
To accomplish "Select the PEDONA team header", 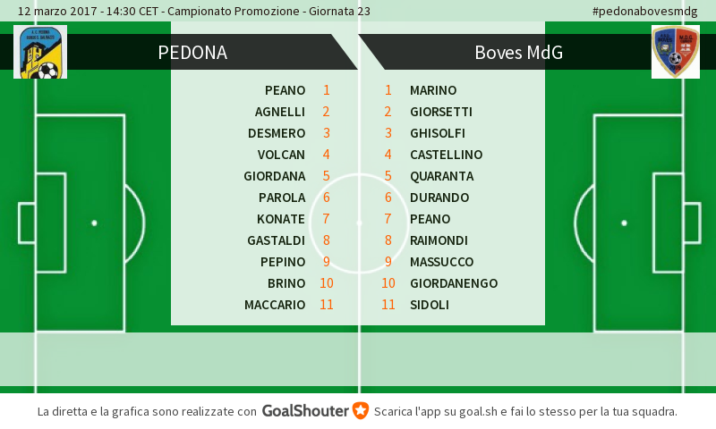I will 192,53.
